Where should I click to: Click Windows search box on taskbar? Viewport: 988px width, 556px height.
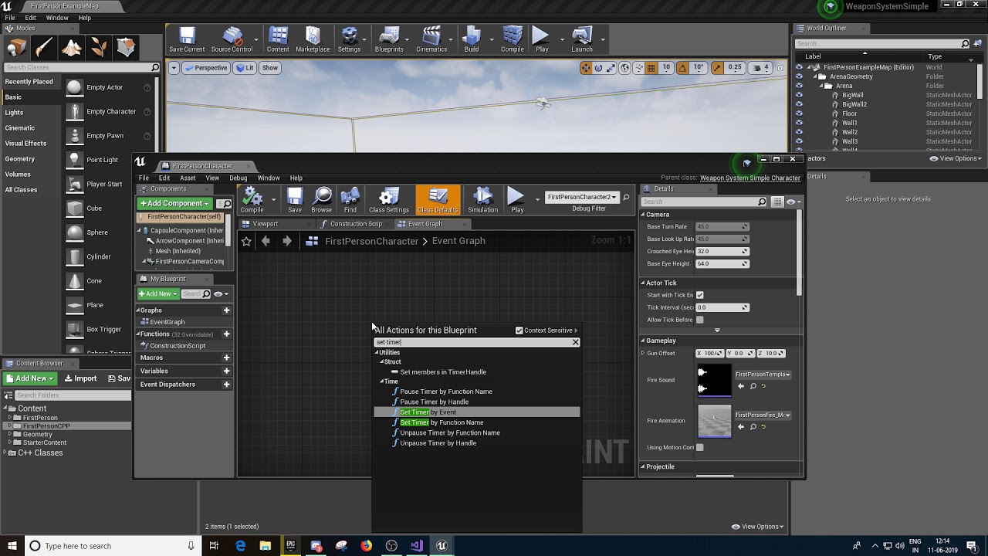112,546
